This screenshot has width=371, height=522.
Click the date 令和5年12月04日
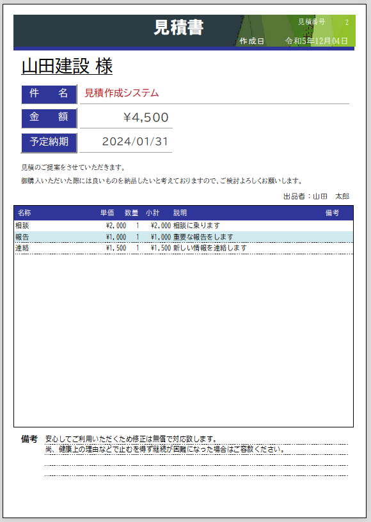click(317, 41)
